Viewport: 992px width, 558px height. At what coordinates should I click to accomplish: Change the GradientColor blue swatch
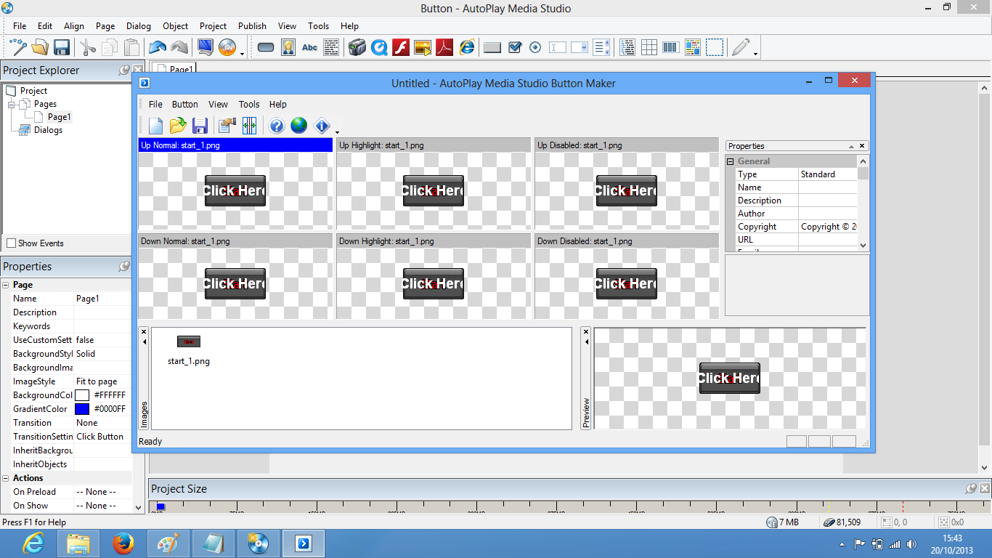(x=82, y=408)
